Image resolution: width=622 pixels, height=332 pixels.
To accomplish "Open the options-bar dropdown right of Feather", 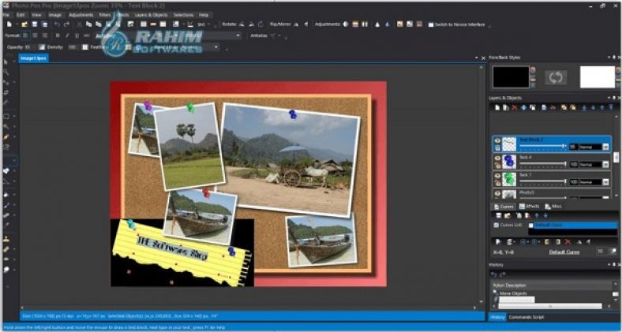I will tap(216, 47).
